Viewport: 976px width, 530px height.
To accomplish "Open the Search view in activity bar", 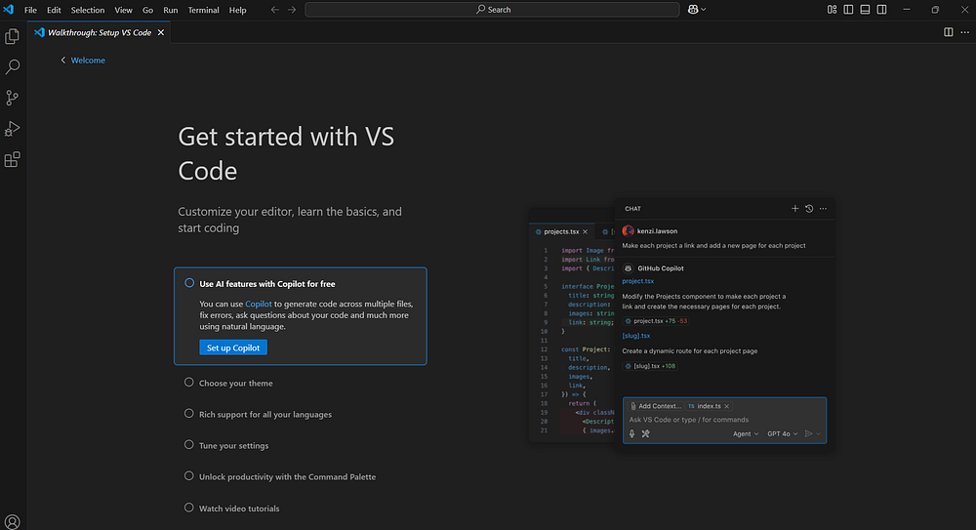I will 13,67.
